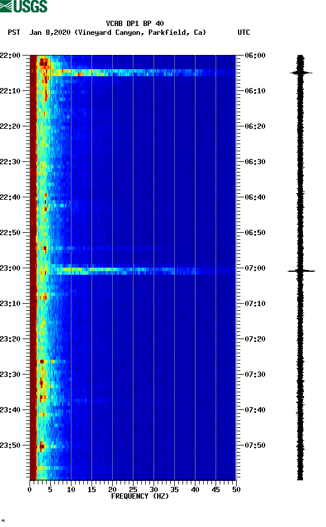326x527 pixels.
Task: Click the seismogram spike near 06:05 UTC
Action: click(301, 73)
